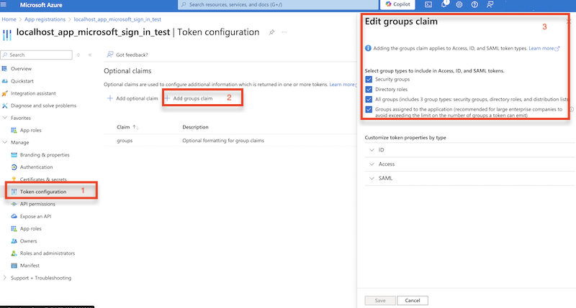The image size is (576, 308).
Task: Click the Owners people icon
Action: point(14,241)
